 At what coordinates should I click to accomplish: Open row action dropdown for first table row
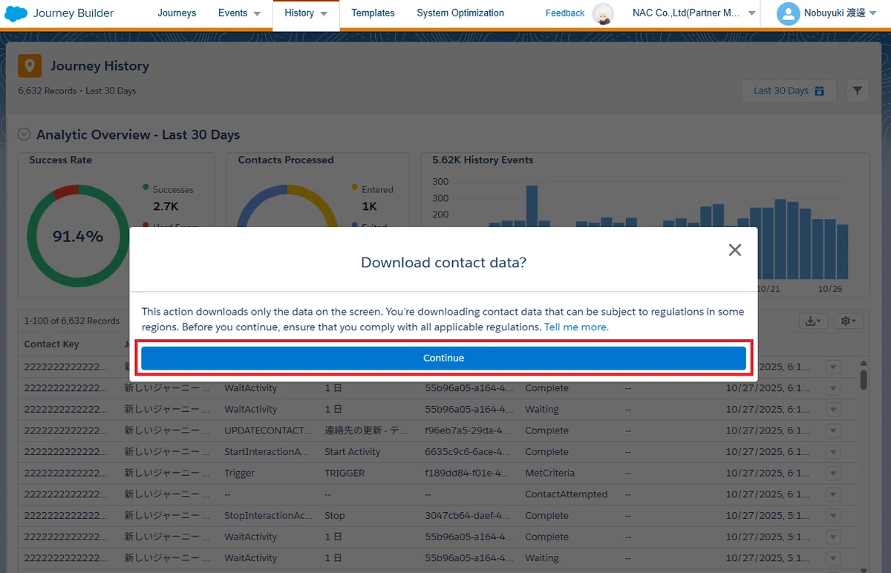[x=832, y=367]
